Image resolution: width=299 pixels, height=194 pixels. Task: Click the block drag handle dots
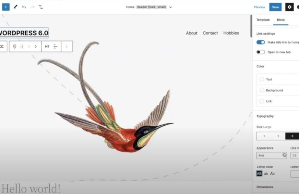(x=22, y=47)
